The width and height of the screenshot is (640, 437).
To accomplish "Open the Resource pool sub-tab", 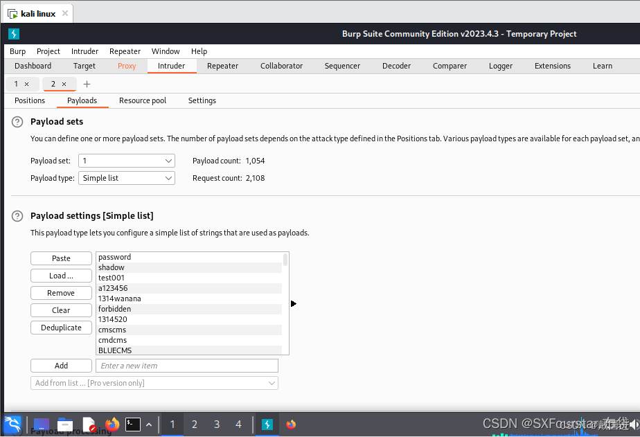I will click(143, 101).
